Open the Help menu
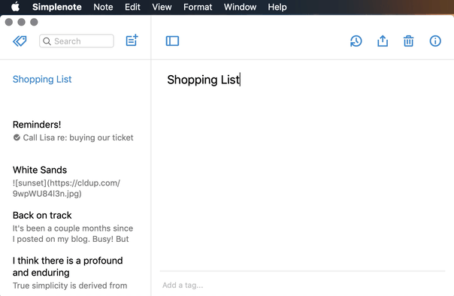 [277, 7]
